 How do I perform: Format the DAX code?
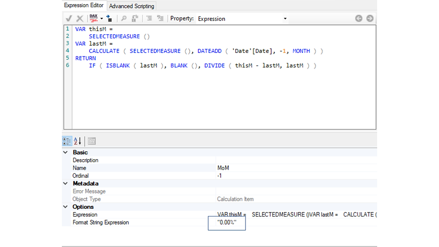pyautogui.click(x=94, y=18)
